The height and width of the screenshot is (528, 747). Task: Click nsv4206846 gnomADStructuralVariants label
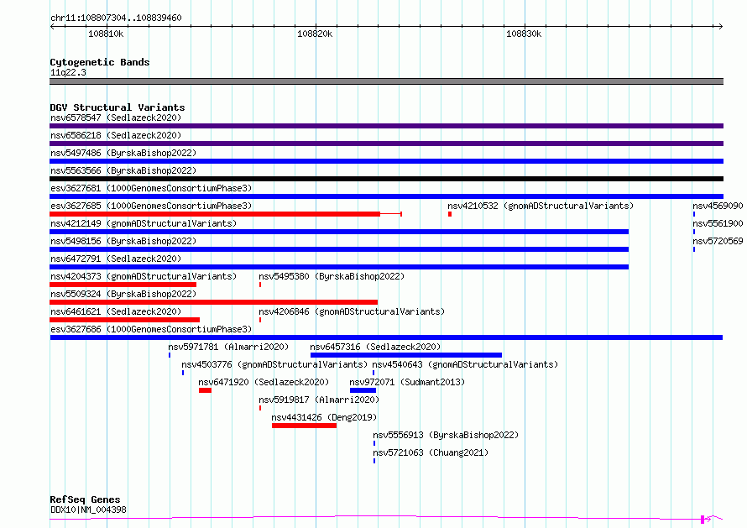click(352, 311)
